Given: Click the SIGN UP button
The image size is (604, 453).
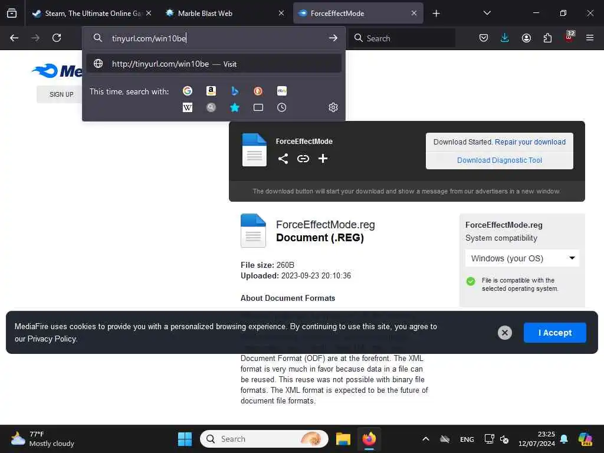Looking at the screenshot, I should [x=61, y=94].
